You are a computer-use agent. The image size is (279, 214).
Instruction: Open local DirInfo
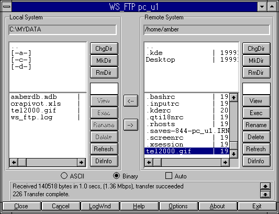[104, 161]
